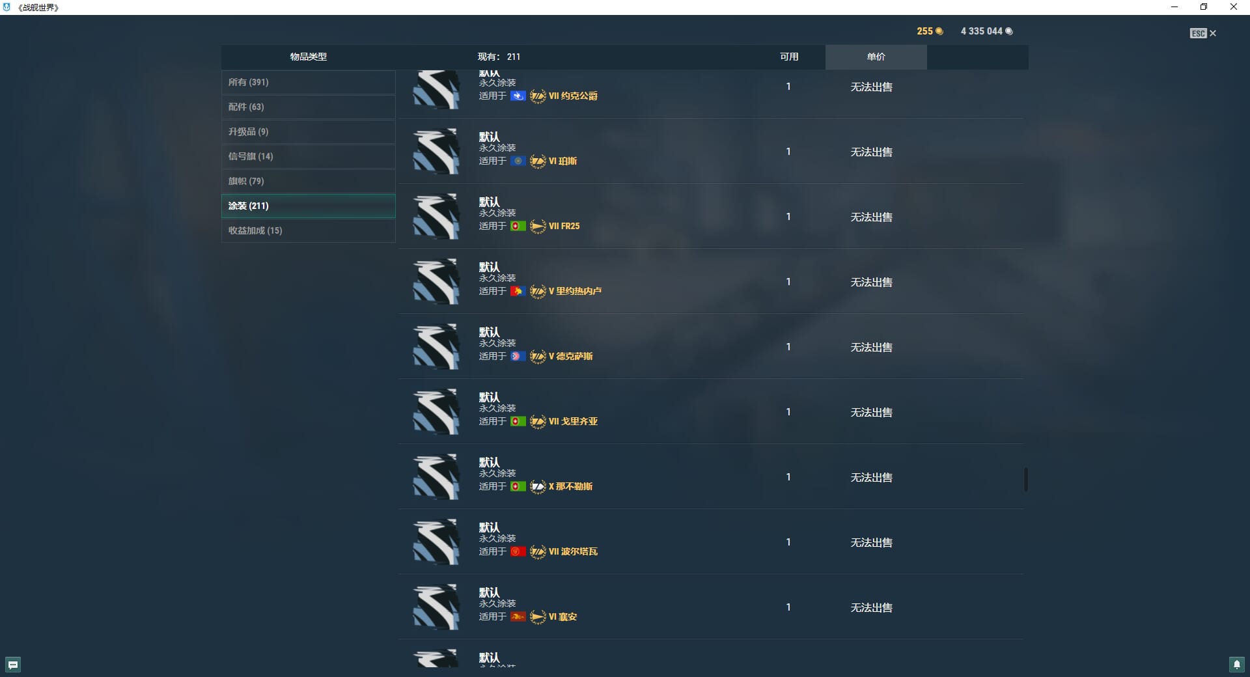
Task: Show the 收益加成 (15) category
Action: tap(308, 230)
